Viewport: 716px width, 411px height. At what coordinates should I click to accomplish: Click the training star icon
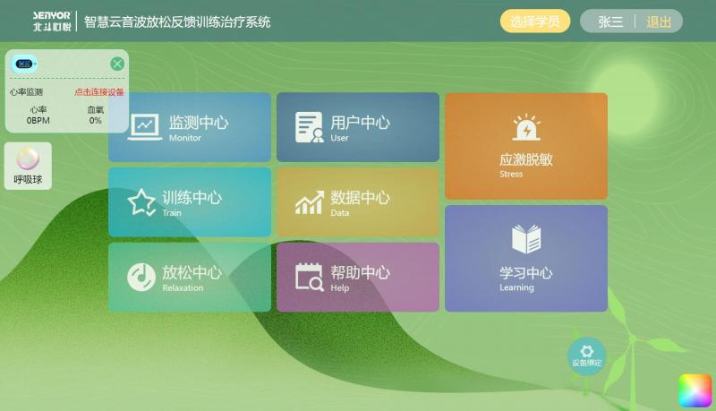(141, 202)
